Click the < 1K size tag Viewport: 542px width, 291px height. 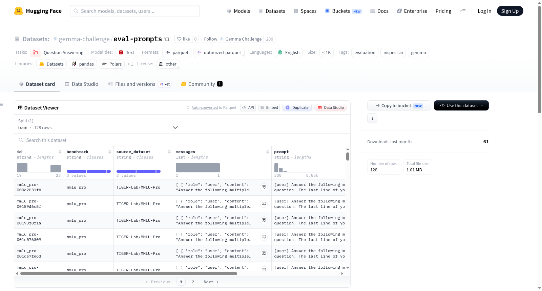(x=327, y=52)
